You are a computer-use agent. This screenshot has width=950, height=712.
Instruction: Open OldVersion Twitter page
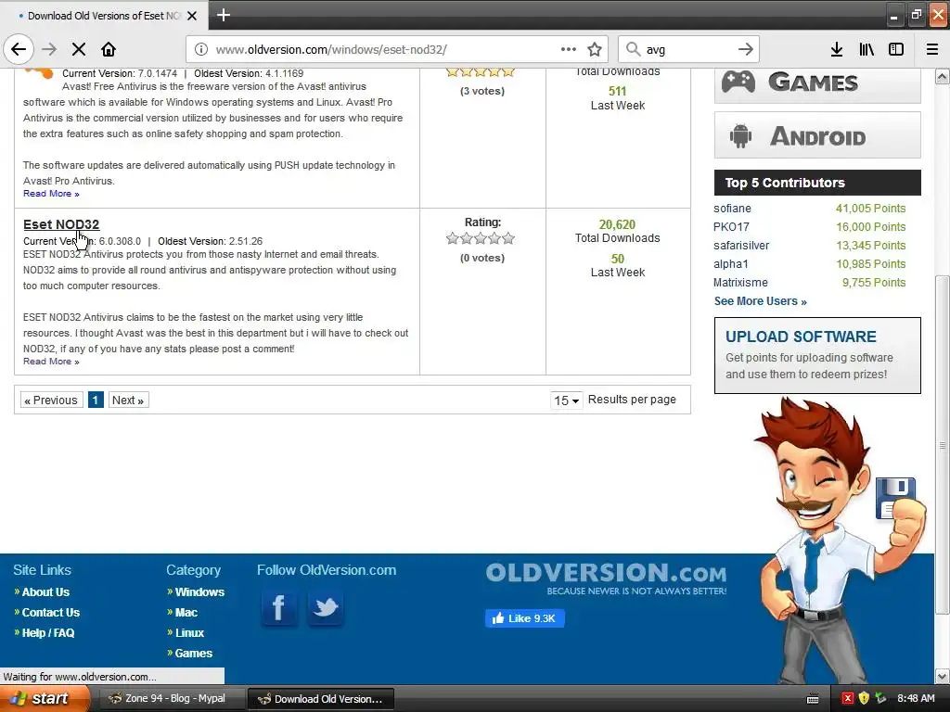(x=326, y=608)
